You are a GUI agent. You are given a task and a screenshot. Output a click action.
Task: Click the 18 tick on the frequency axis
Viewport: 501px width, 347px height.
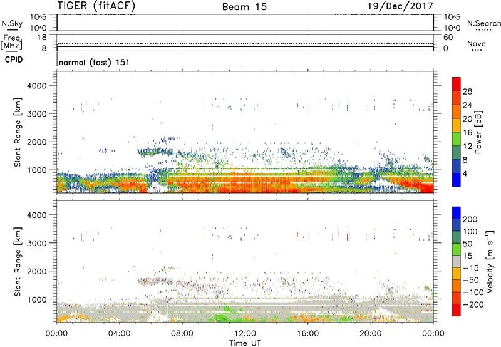[42, 38]
